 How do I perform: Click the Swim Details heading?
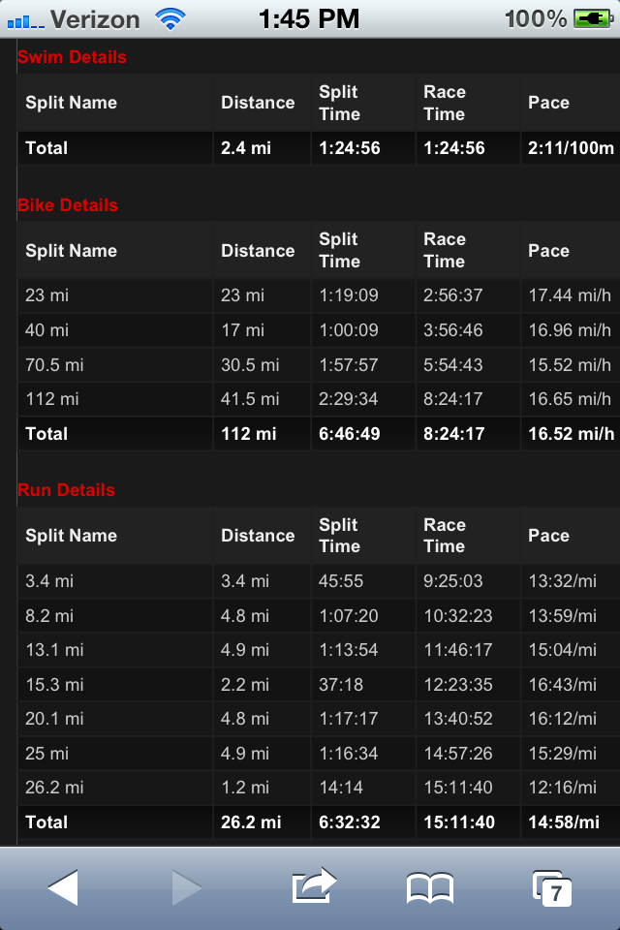(72, 57)
